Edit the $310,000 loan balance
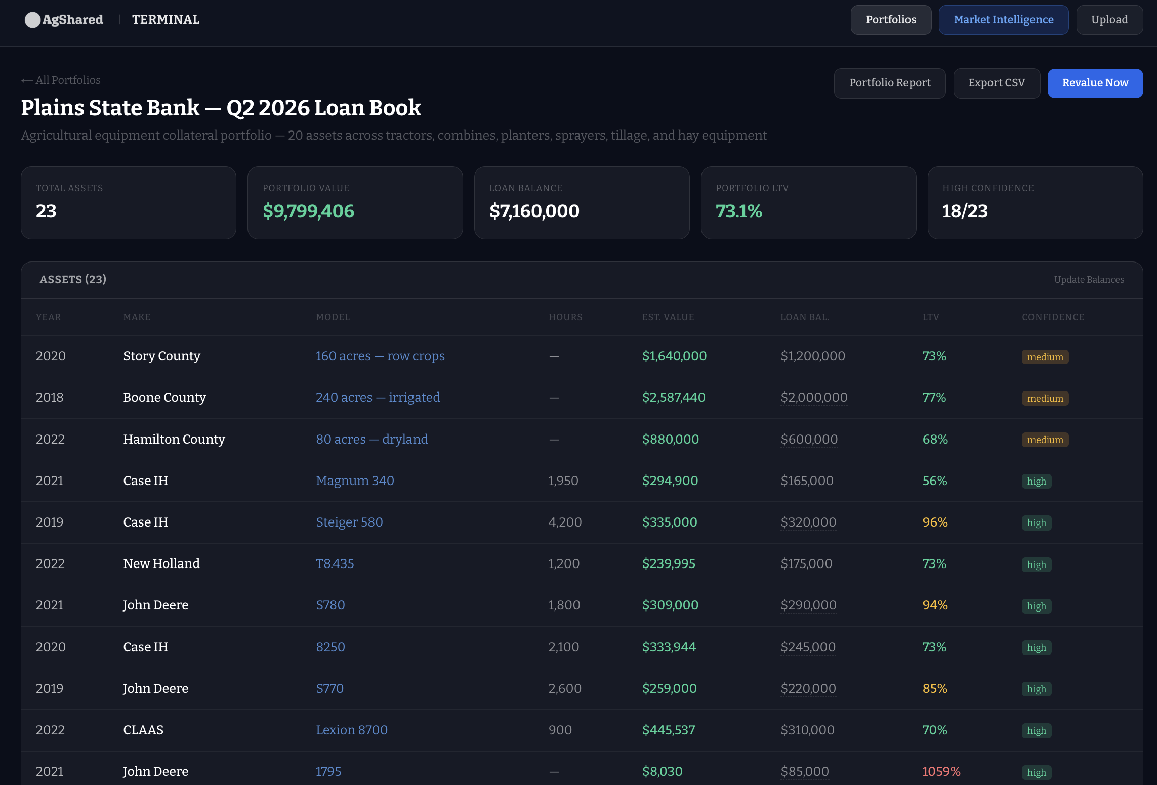This screenshot has height=785, width=1157. (807, 730)
